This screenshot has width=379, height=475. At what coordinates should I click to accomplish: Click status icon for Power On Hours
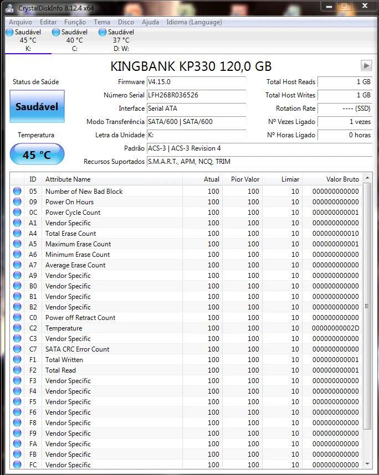pyautogui.click(x=17, y=202)
